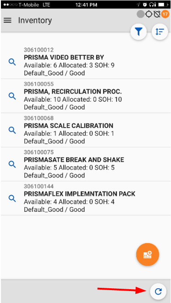Image resolution: width=171 pixels, height=303 pixels.
Task: Tap the crossed-out alarm clock icon
Action: tap(157, 14)
